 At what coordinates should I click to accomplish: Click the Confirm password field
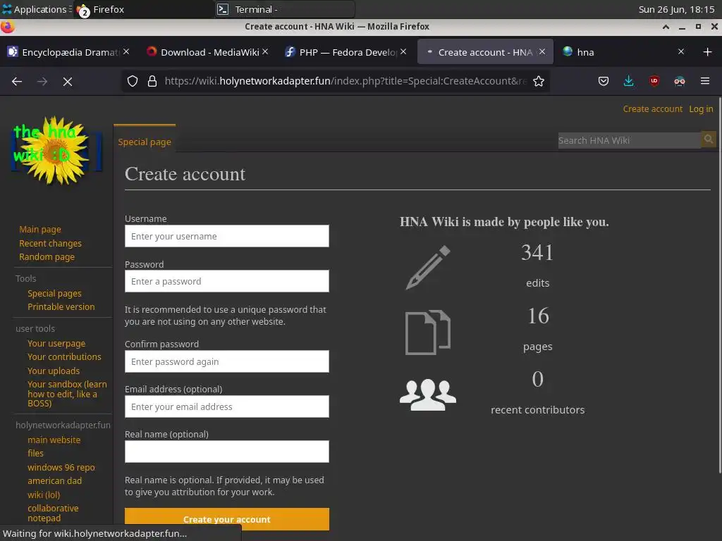click(x=227, y=361)
